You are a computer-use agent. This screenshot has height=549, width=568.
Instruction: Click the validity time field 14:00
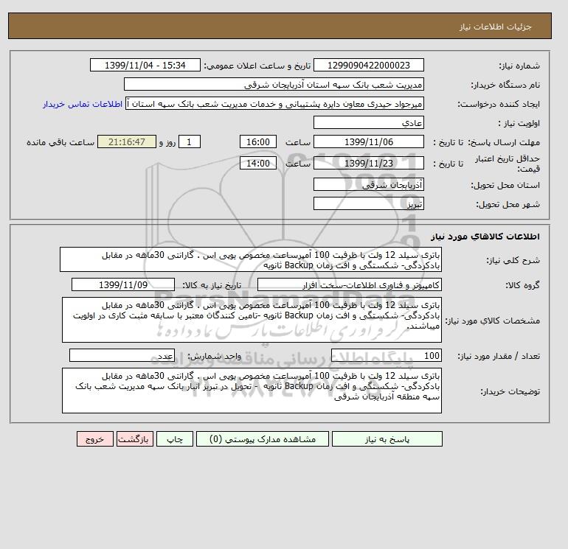tap(258, 163)
